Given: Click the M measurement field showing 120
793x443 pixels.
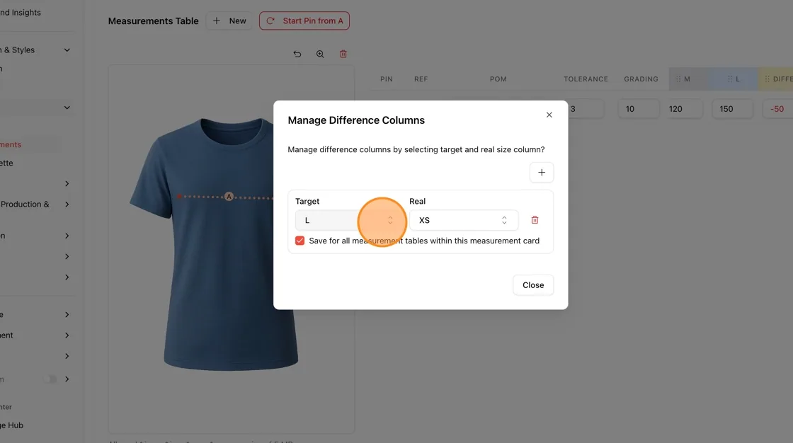Looking at the screenshot, I should pyautogui.click(x=685, y=109).
